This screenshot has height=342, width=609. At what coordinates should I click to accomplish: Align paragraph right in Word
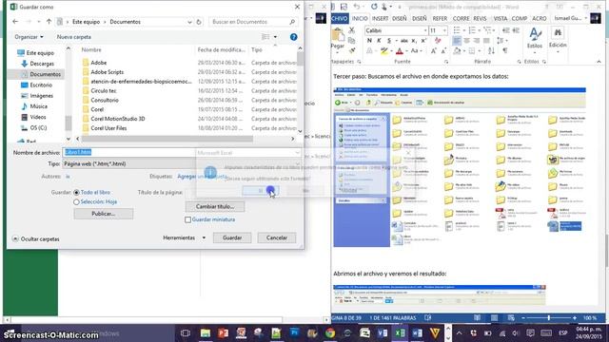[477, 41]
